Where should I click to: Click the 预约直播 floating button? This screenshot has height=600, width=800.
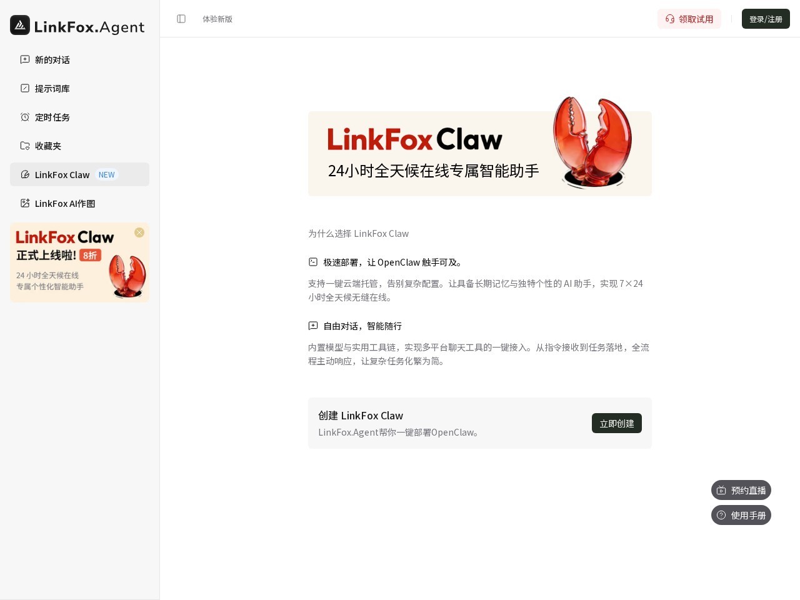click(x=741, y=490)
